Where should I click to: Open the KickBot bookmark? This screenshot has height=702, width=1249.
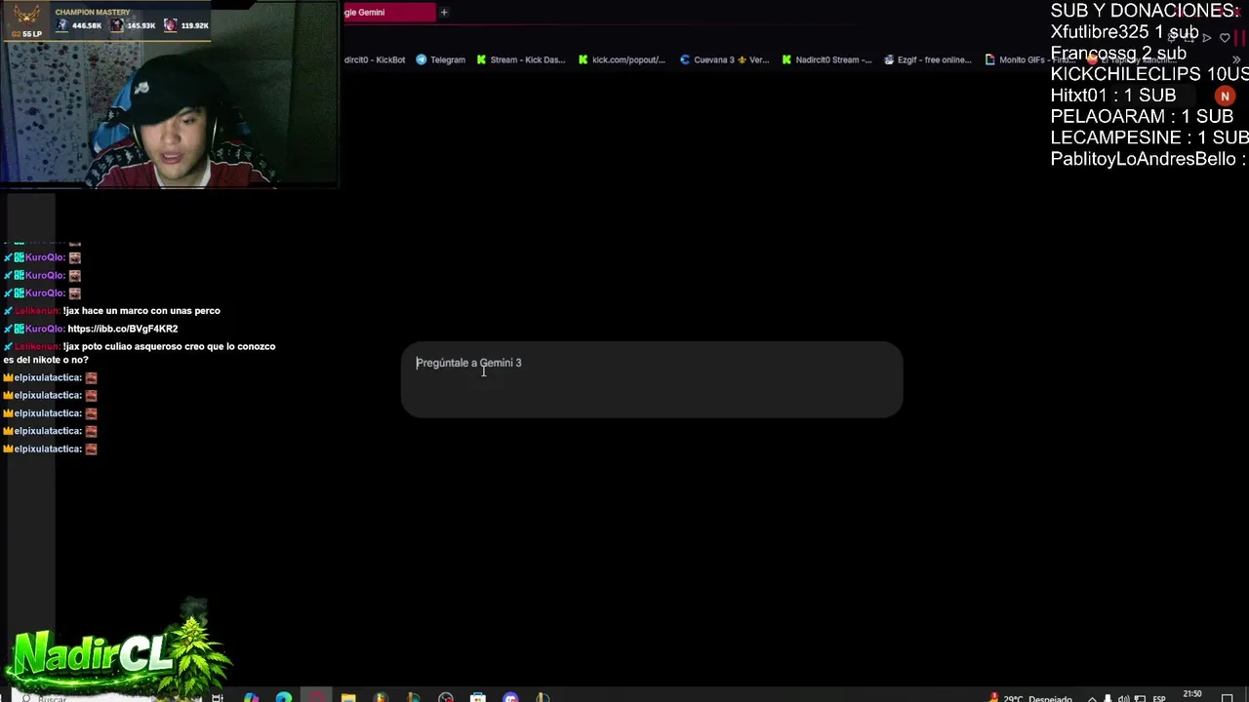coord(375,59)
